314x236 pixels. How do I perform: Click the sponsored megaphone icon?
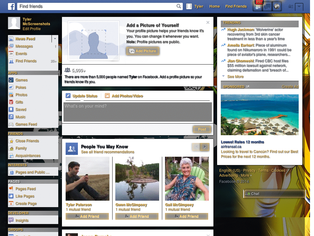[247, 86]
